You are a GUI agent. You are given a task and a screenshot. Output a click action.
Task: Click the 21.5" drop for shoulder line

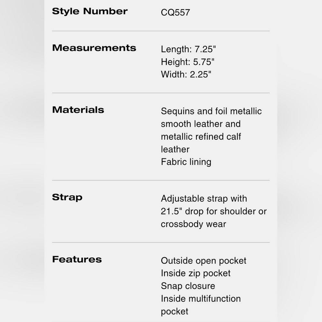(214, 211)
